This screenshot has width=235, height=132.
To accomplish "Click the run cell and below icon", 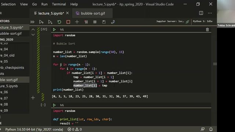I will pyautogui.click(x=50, y=22).
